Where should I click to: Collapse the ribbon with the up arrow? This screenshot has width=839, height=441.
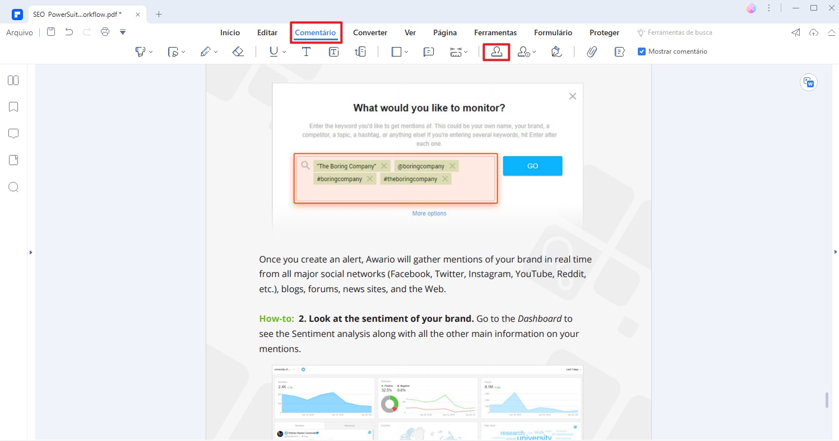(831, 32)
